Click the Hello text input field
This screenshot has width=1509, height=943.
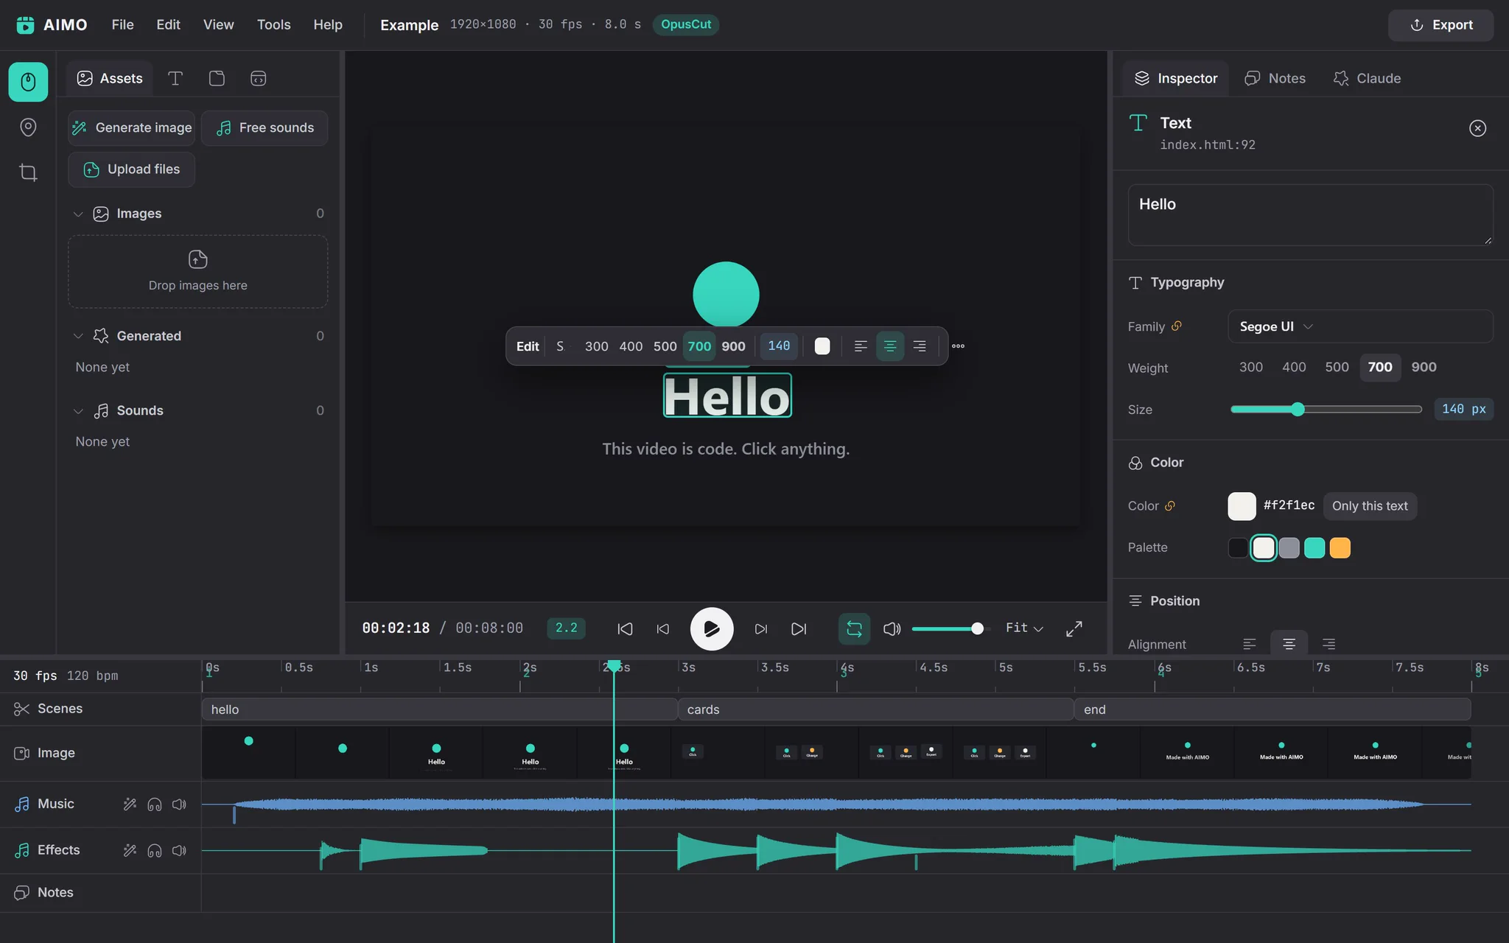click(x=1310, y=214)
